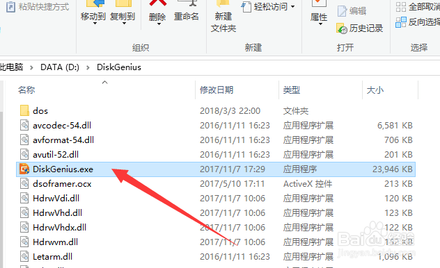Viewport: 440px width, 268px height.
Task: Click the 2018/3/3 22:00 date cell
Action: pos(230,111)
